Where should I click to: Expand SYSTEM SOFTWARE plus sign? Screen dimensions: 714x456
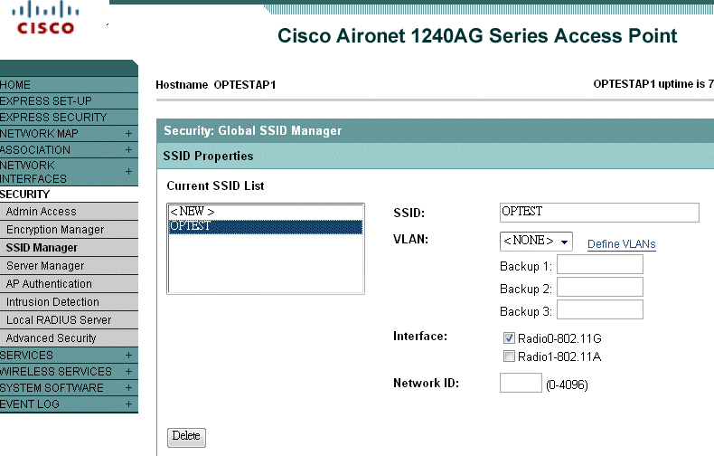tap(128, 388)
